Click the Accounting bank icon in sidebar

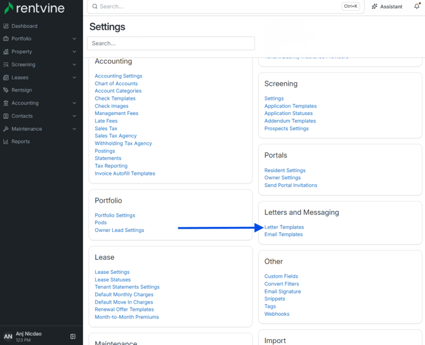tap(6, 103)
